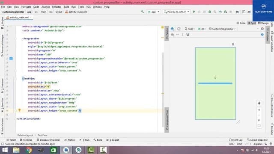Toggle the Project tool window
274x154 pixels.
click(2, 23)
